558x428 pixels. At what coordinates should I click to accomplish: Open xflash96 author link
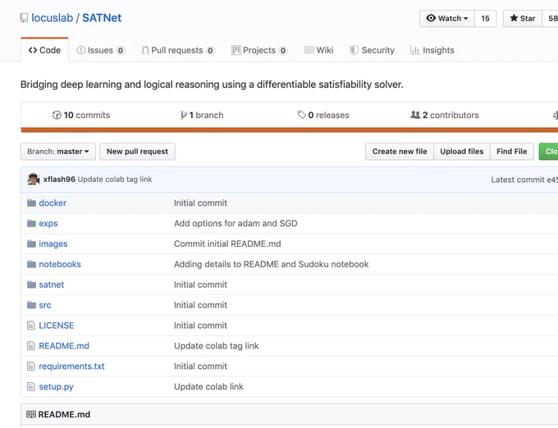point(59,180)
